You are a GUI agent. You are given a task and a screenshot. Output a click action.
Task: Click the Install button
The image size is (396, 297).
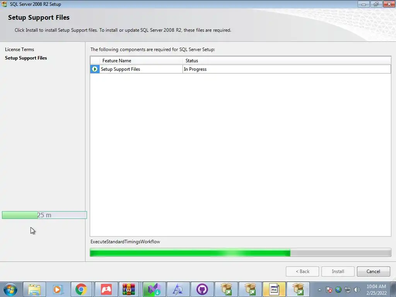coord(338,271)
